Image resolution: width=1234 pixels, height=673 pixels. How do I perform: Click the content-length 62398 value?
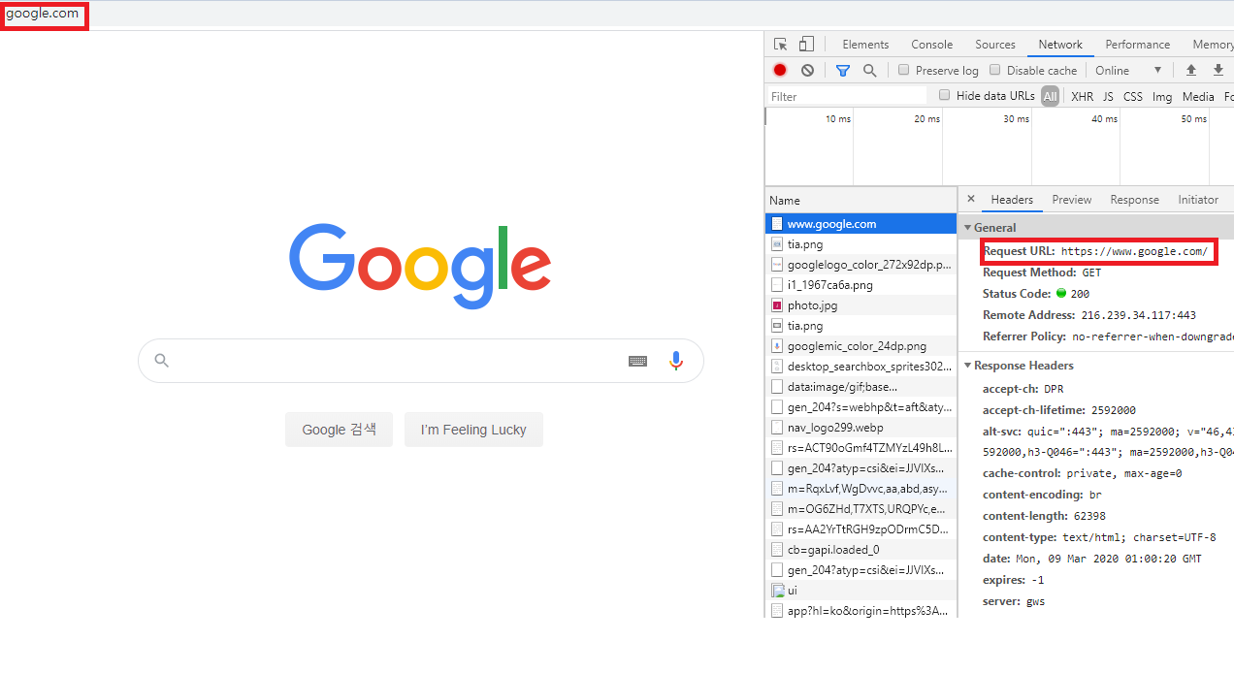coord(1090,517)
